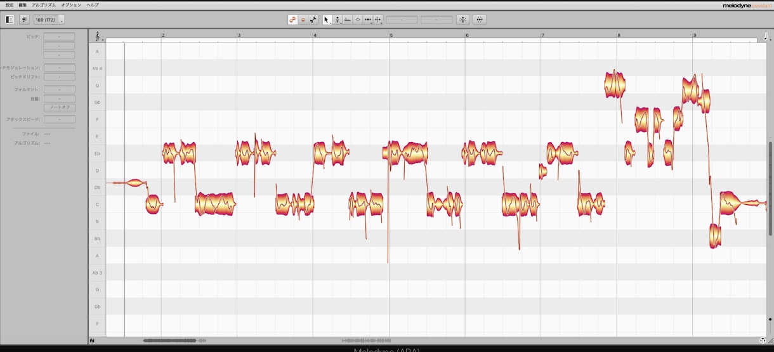
Task: Open the オプション menu
Action: tap(71, 4)
